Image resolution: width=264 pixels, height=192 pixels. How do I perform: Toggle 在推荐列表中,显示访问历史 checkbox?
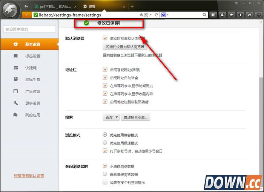tap(105, 85)
